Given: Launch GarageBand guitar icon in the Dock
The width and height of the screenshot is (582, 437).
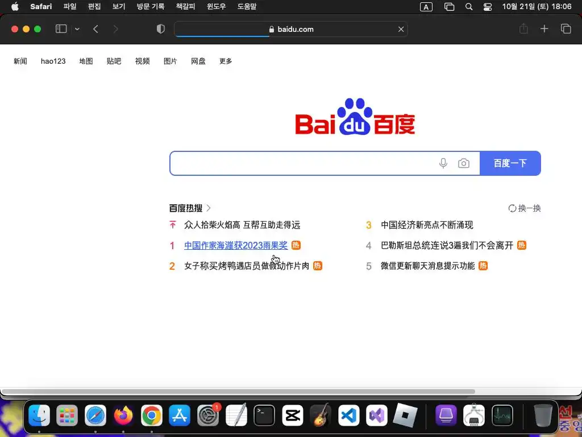Looking at the screenshot, I should tap(321, 415).
